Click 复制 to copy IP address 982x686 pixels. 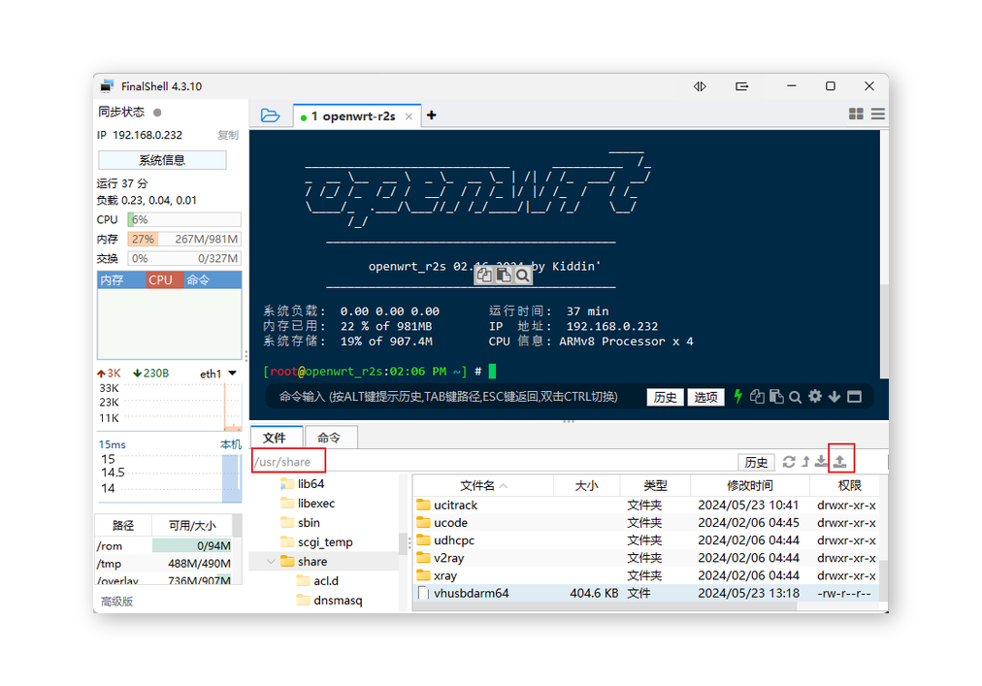tap(228, 135)
